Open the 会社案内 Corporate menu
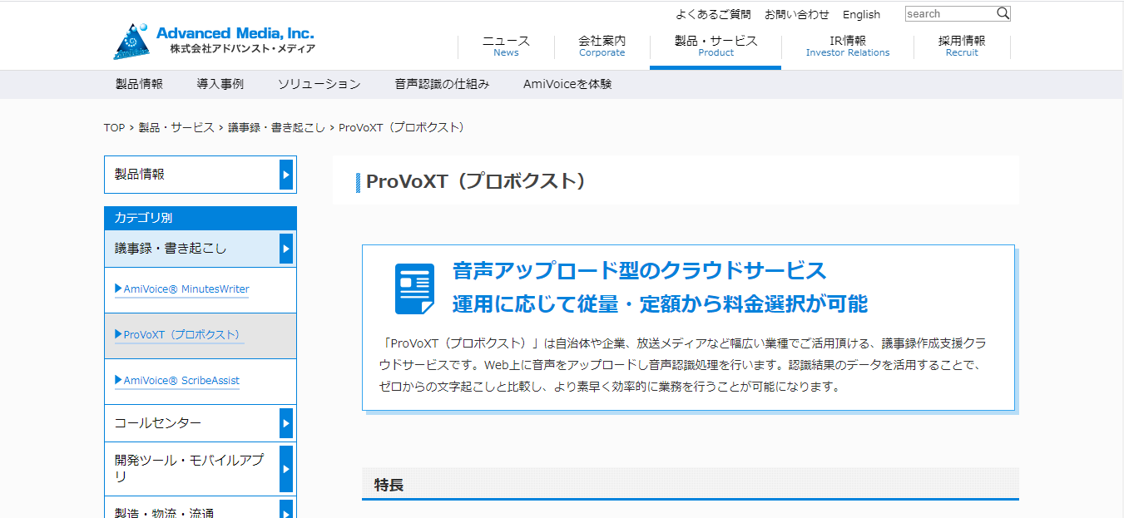The image size is (1124, 518). pyautogui.click(x=602, y=46)
